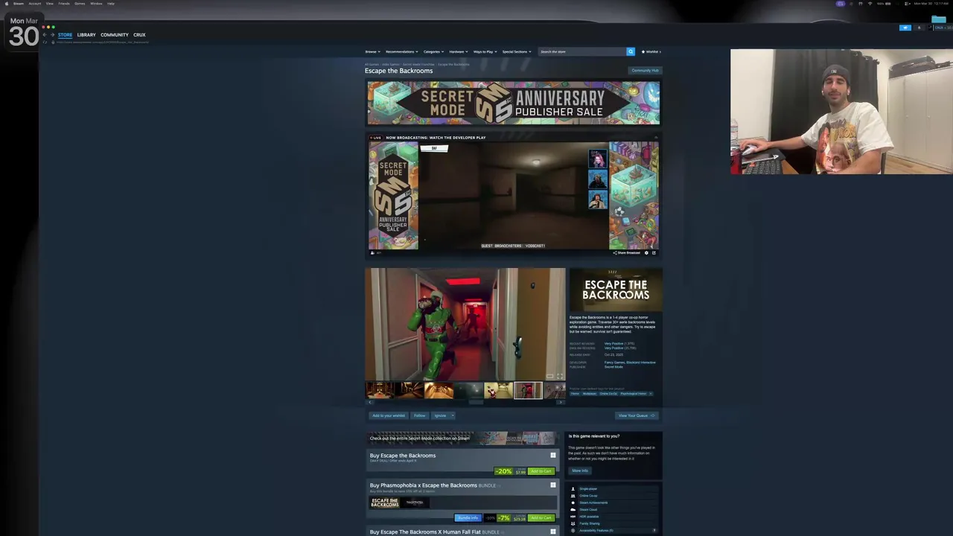Click the Horror tag
This screenshot has height=536, width=953.
[575, 394]
